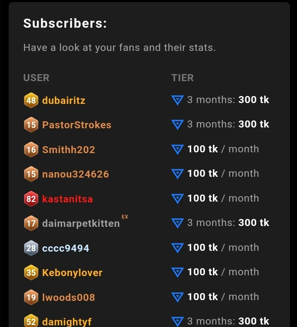
Task: Open cccc9494's user profile
Action: [x=65, y=248]
